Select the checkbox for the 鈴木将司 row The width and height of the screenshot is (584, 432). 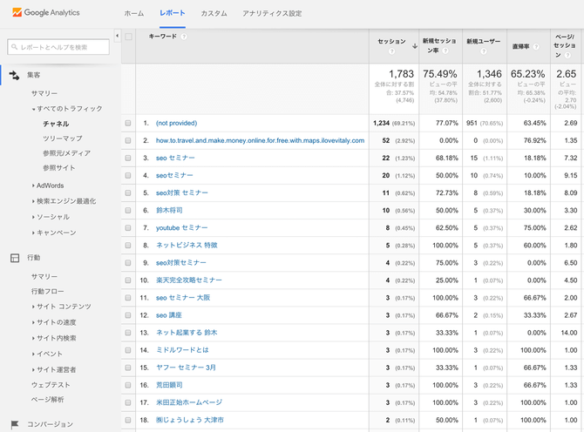click(x=129, y=211)
